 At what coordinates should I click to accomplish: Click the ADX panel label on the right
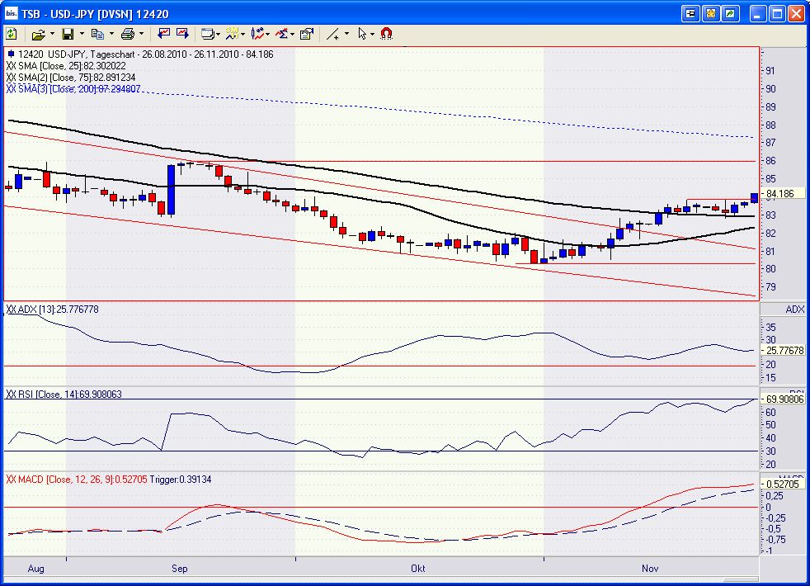pos(794,310)
